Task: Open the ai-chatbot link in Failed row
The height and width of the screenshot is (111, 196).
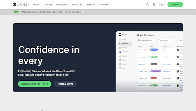Action: click(141, 78)
